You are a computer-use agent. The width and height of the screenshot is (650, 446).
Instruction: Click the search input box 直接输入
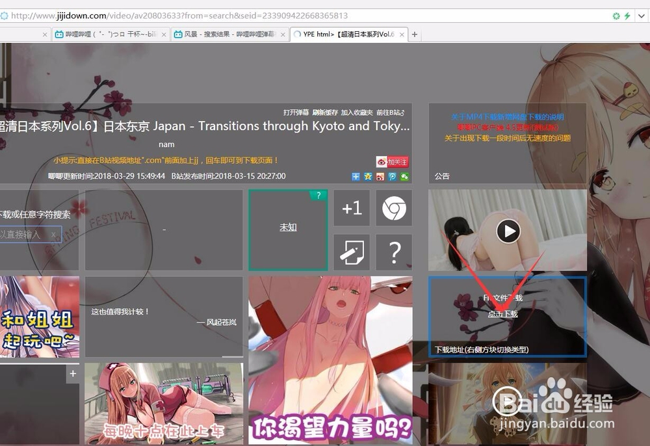tap(31, 234)
